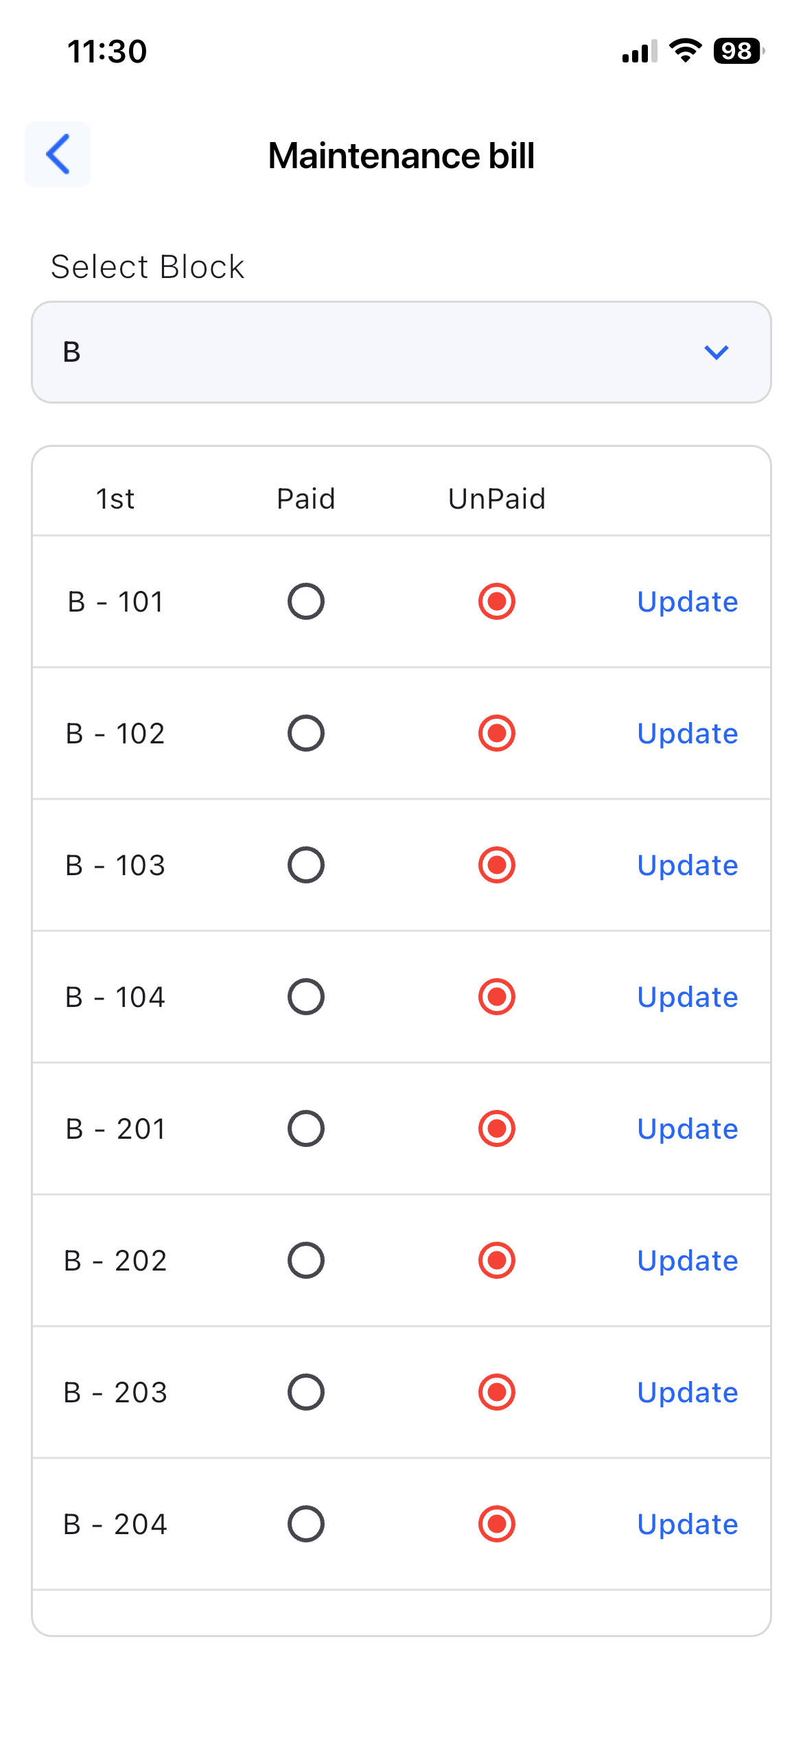Image resolution: width=803 pixels, height=1738 pixels.
Task: Tap the Wi-Fi status icon
Action: pos(685,51)
